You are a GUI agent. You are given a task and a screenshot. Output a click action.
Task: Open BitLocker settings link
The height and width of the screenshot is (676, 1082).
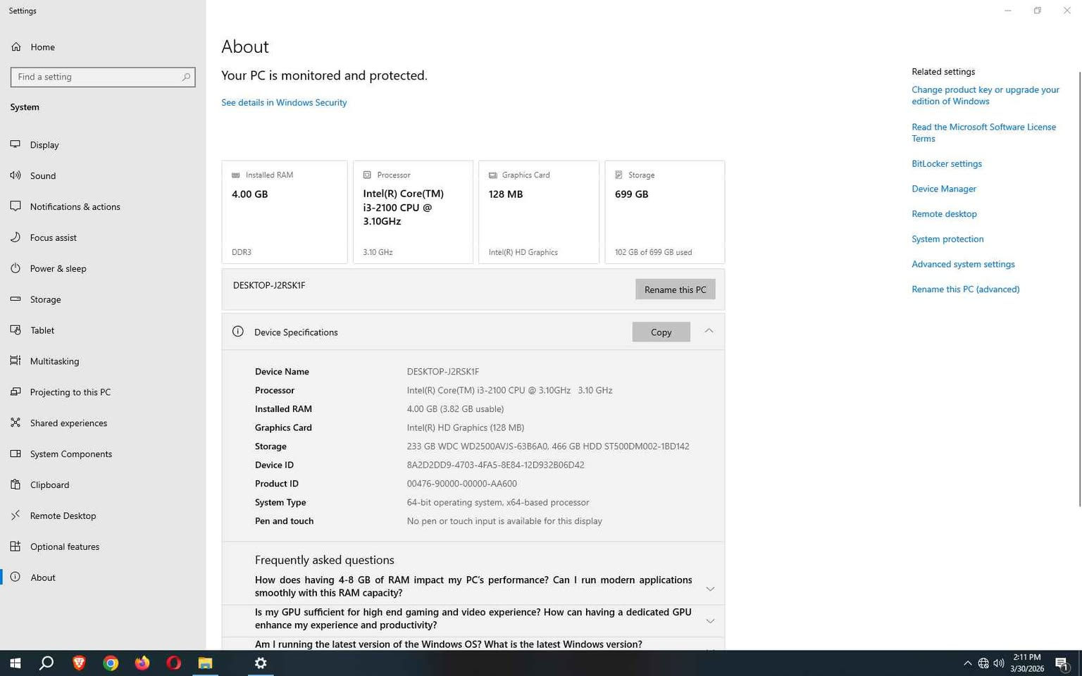pyautogui.click(x=946, y=163)
